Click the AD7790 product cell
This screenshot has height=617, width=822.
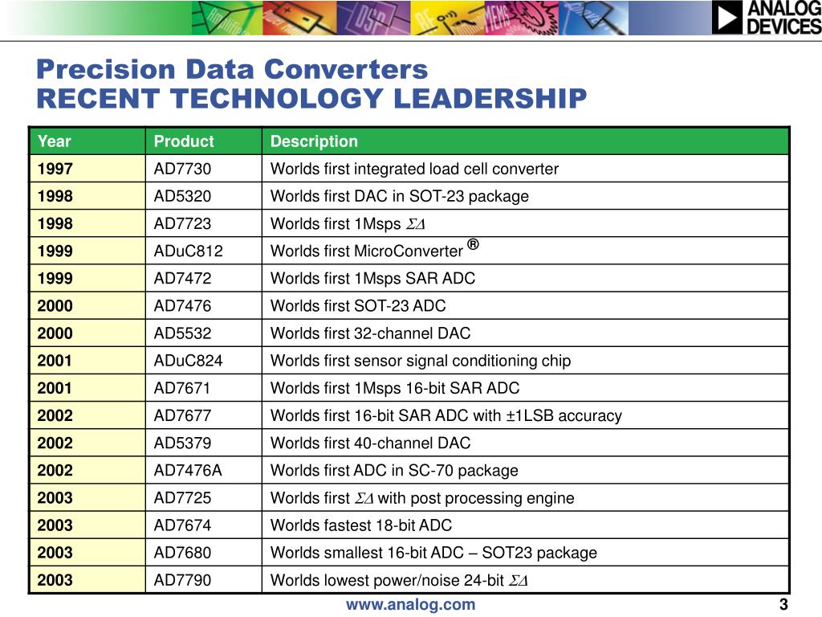tap(203, 580)
